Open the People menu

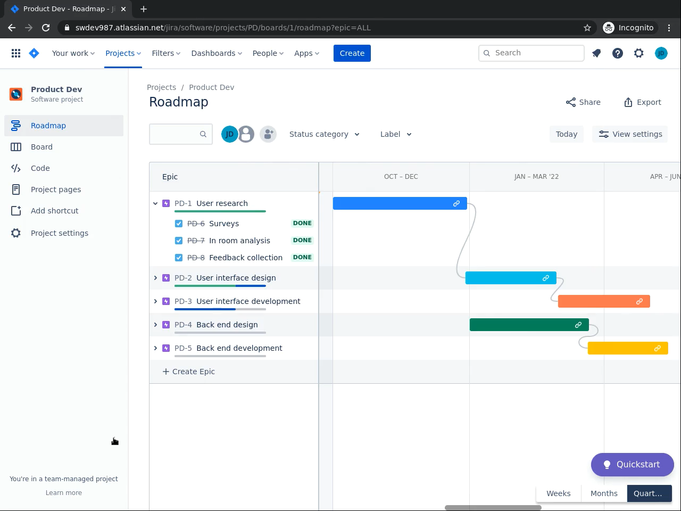268,53
